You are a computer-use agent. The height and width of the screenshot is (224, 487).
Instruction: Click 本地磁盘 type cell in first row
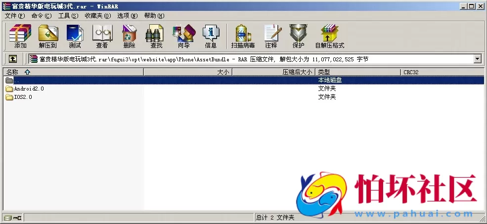coord(330,80)
